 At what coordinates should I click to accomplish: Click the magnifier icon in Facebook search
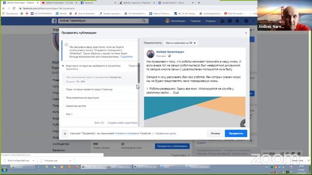point(144,20)
